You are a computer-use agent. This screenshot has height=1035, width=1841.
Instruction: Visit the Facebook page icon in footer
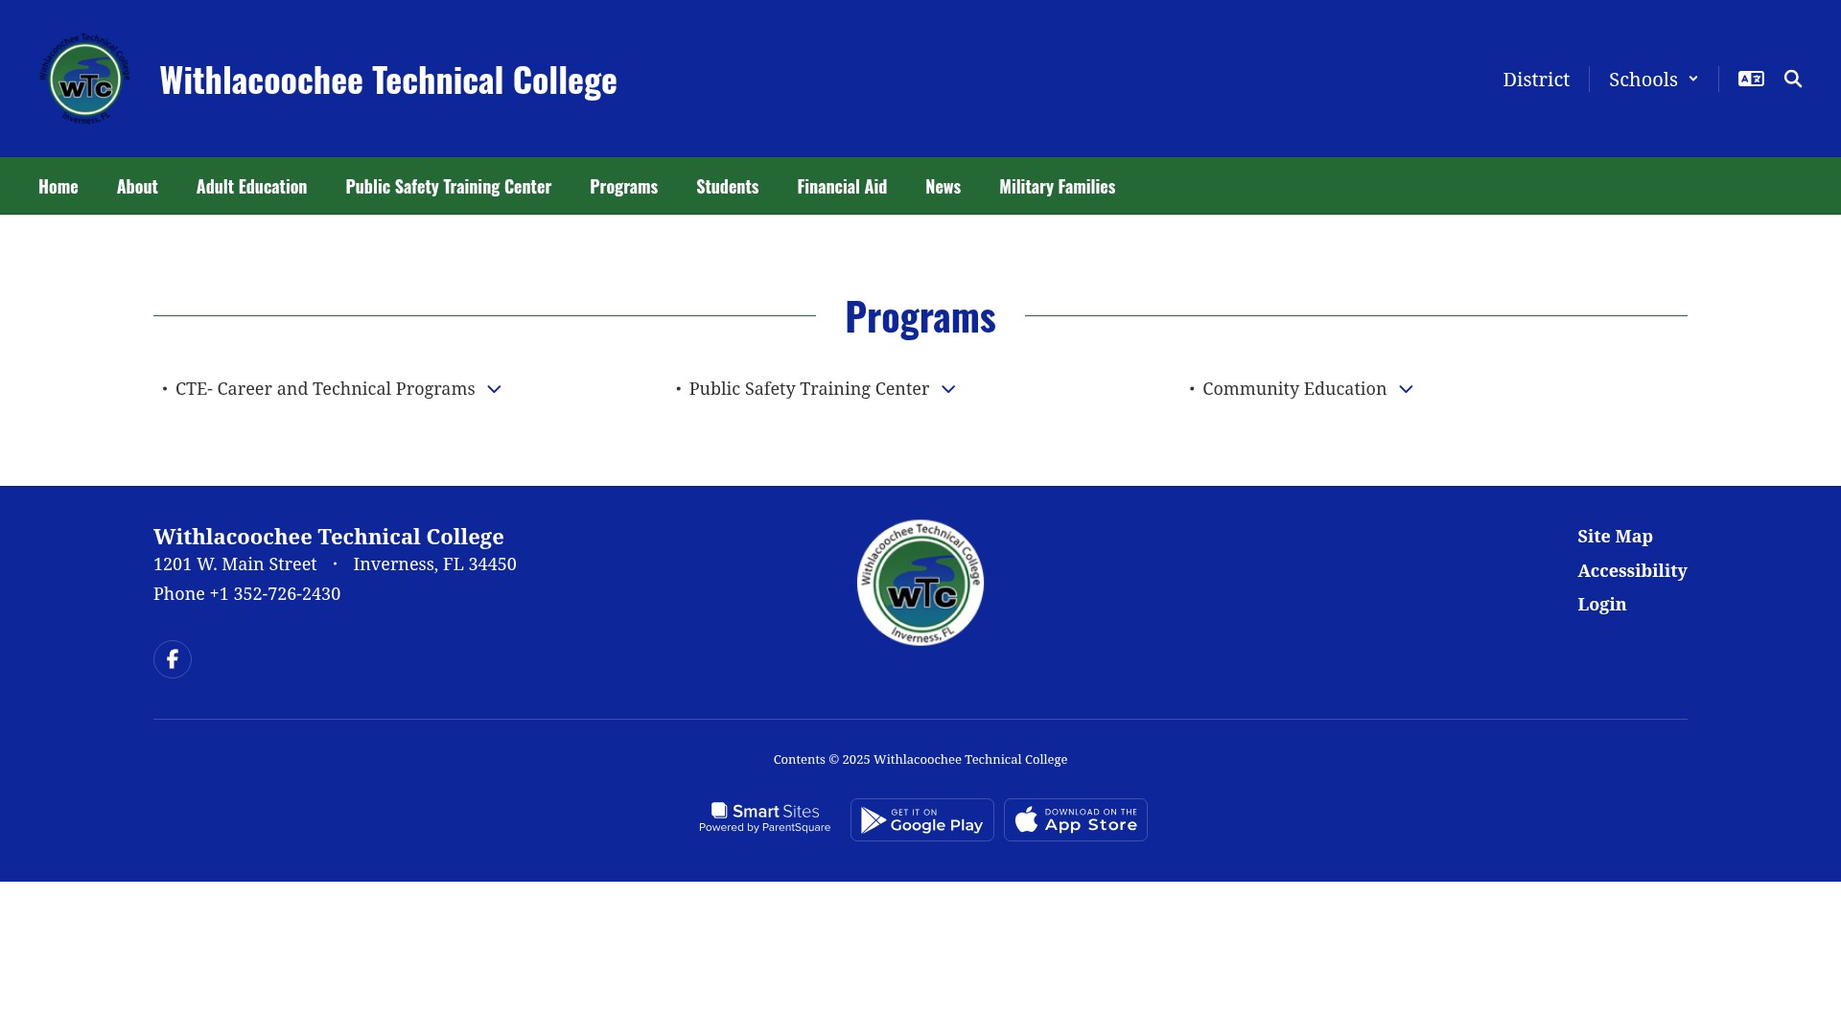(x=173, y=659)
